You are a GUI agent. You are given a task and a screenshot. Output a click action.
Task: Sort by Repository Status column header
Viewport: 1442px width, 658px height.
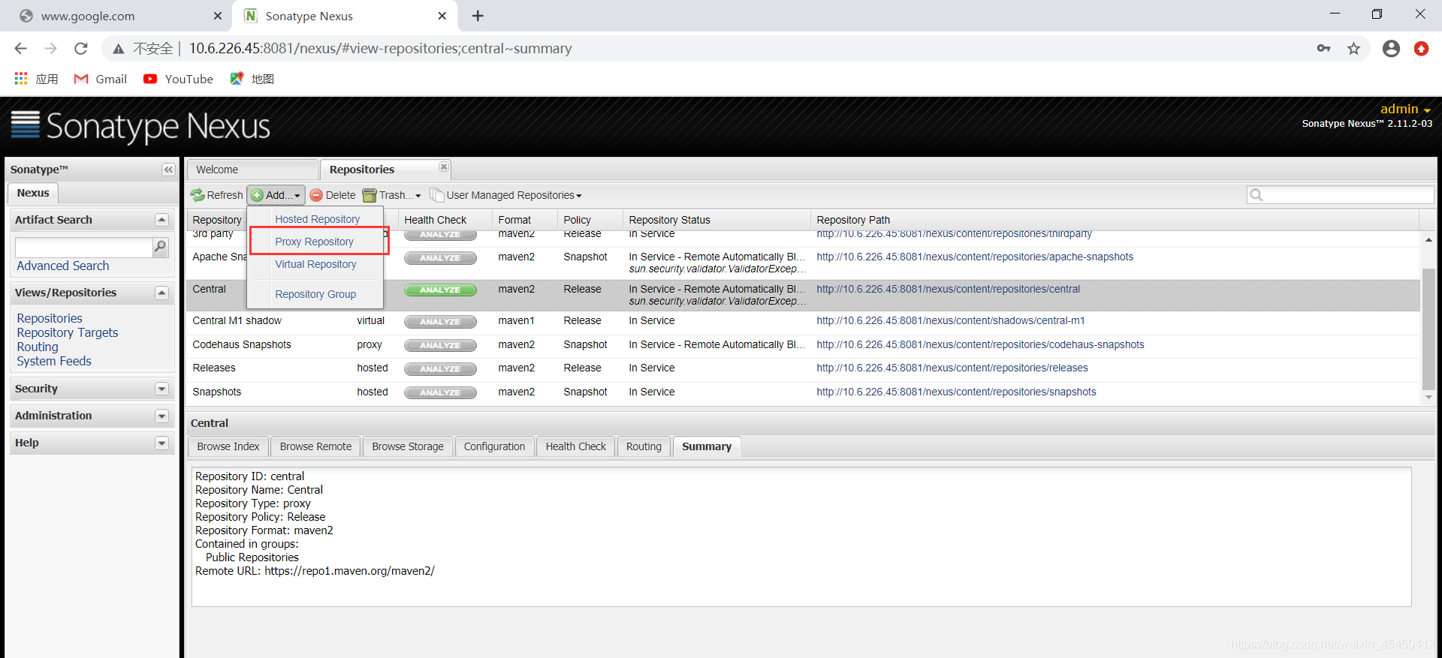click(x=716, y=220)
